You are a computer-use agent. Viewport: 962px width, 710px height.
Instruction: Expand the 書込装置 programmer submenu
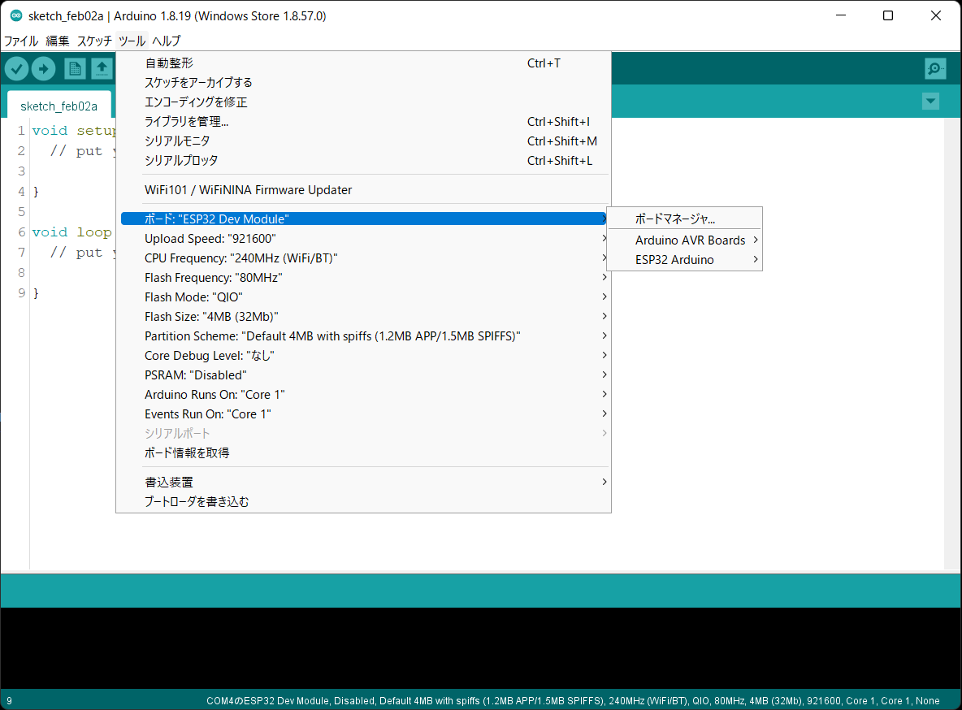(366, 481)
